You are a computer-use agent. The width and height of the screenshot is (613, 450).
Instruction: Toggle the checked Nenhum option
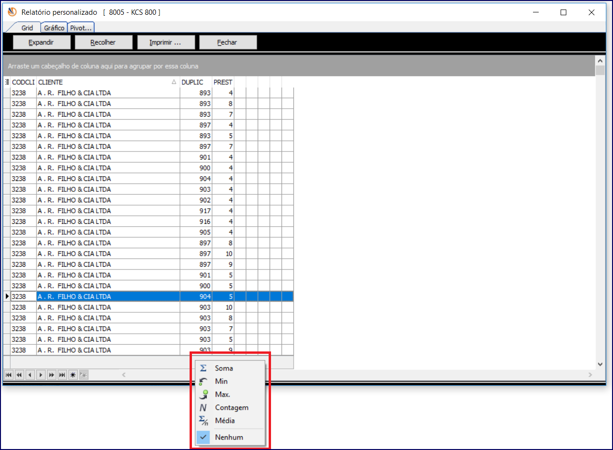point(229,437)
